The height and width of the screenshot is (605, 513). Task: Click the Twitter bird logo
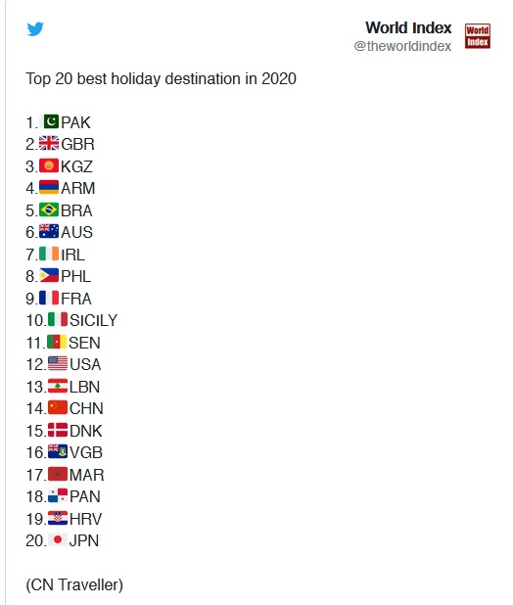point(35,29)
